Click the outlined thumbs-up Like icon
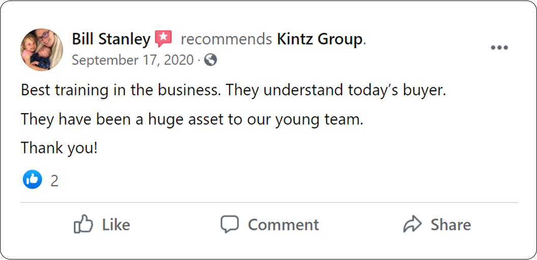This screenshot has width=537, height=260. pos(82,224)
